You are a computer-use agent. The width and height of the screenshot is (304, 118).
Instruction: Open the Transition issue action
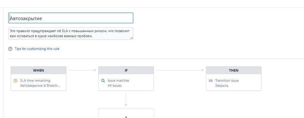[227, 80]
